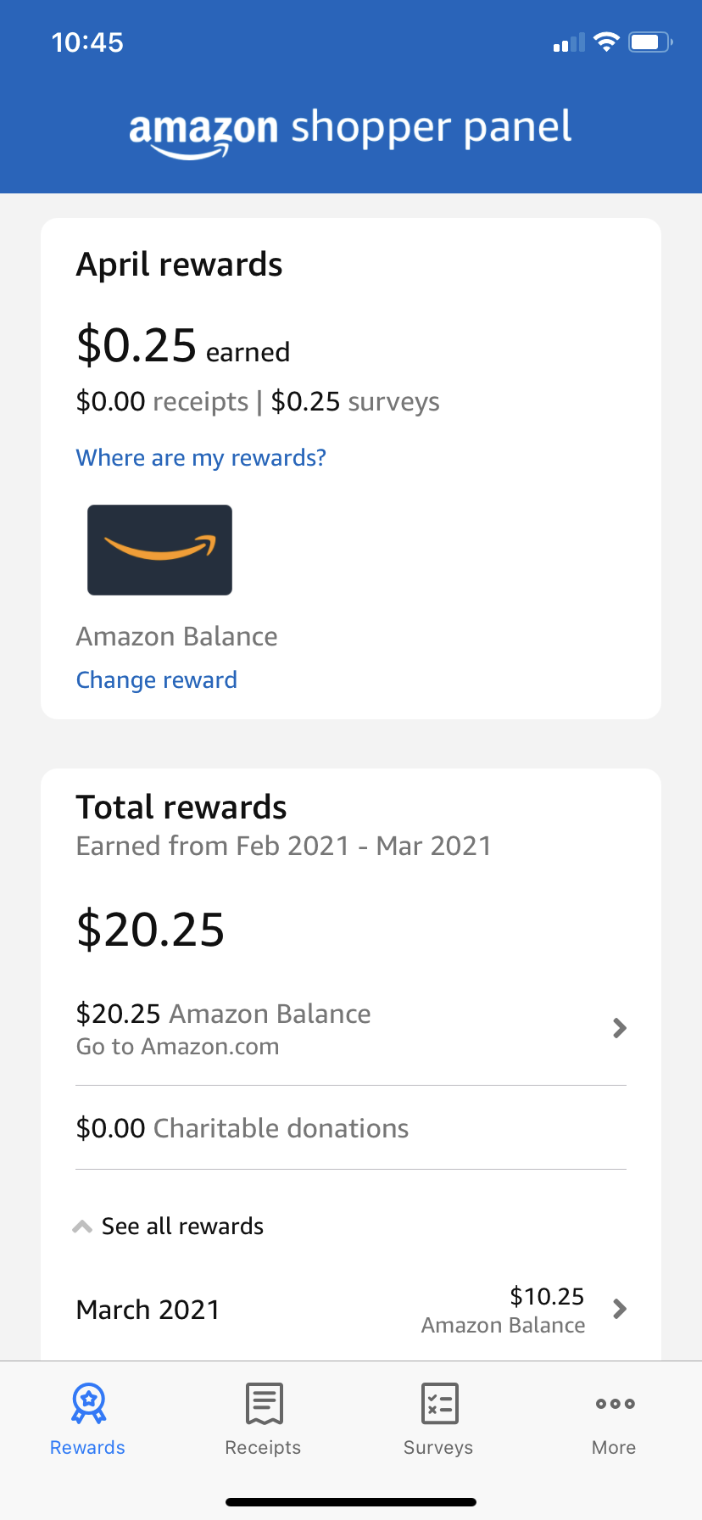
Task: Tap the Wi-Fi status icon
Action: tap(606, 42)
